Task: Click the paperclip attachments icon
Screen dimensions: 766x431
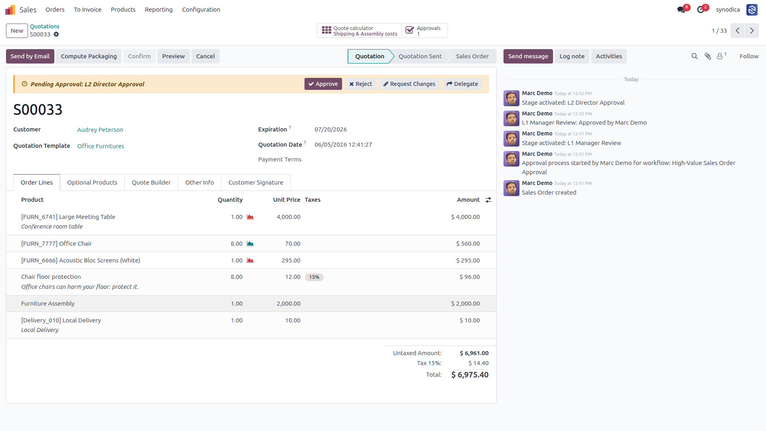Action: 708,56
